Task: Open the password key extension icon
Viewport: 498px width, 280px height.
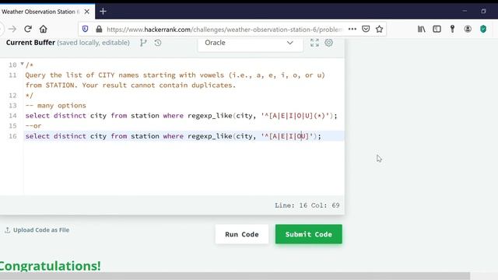Action: [x=453, y=30]
